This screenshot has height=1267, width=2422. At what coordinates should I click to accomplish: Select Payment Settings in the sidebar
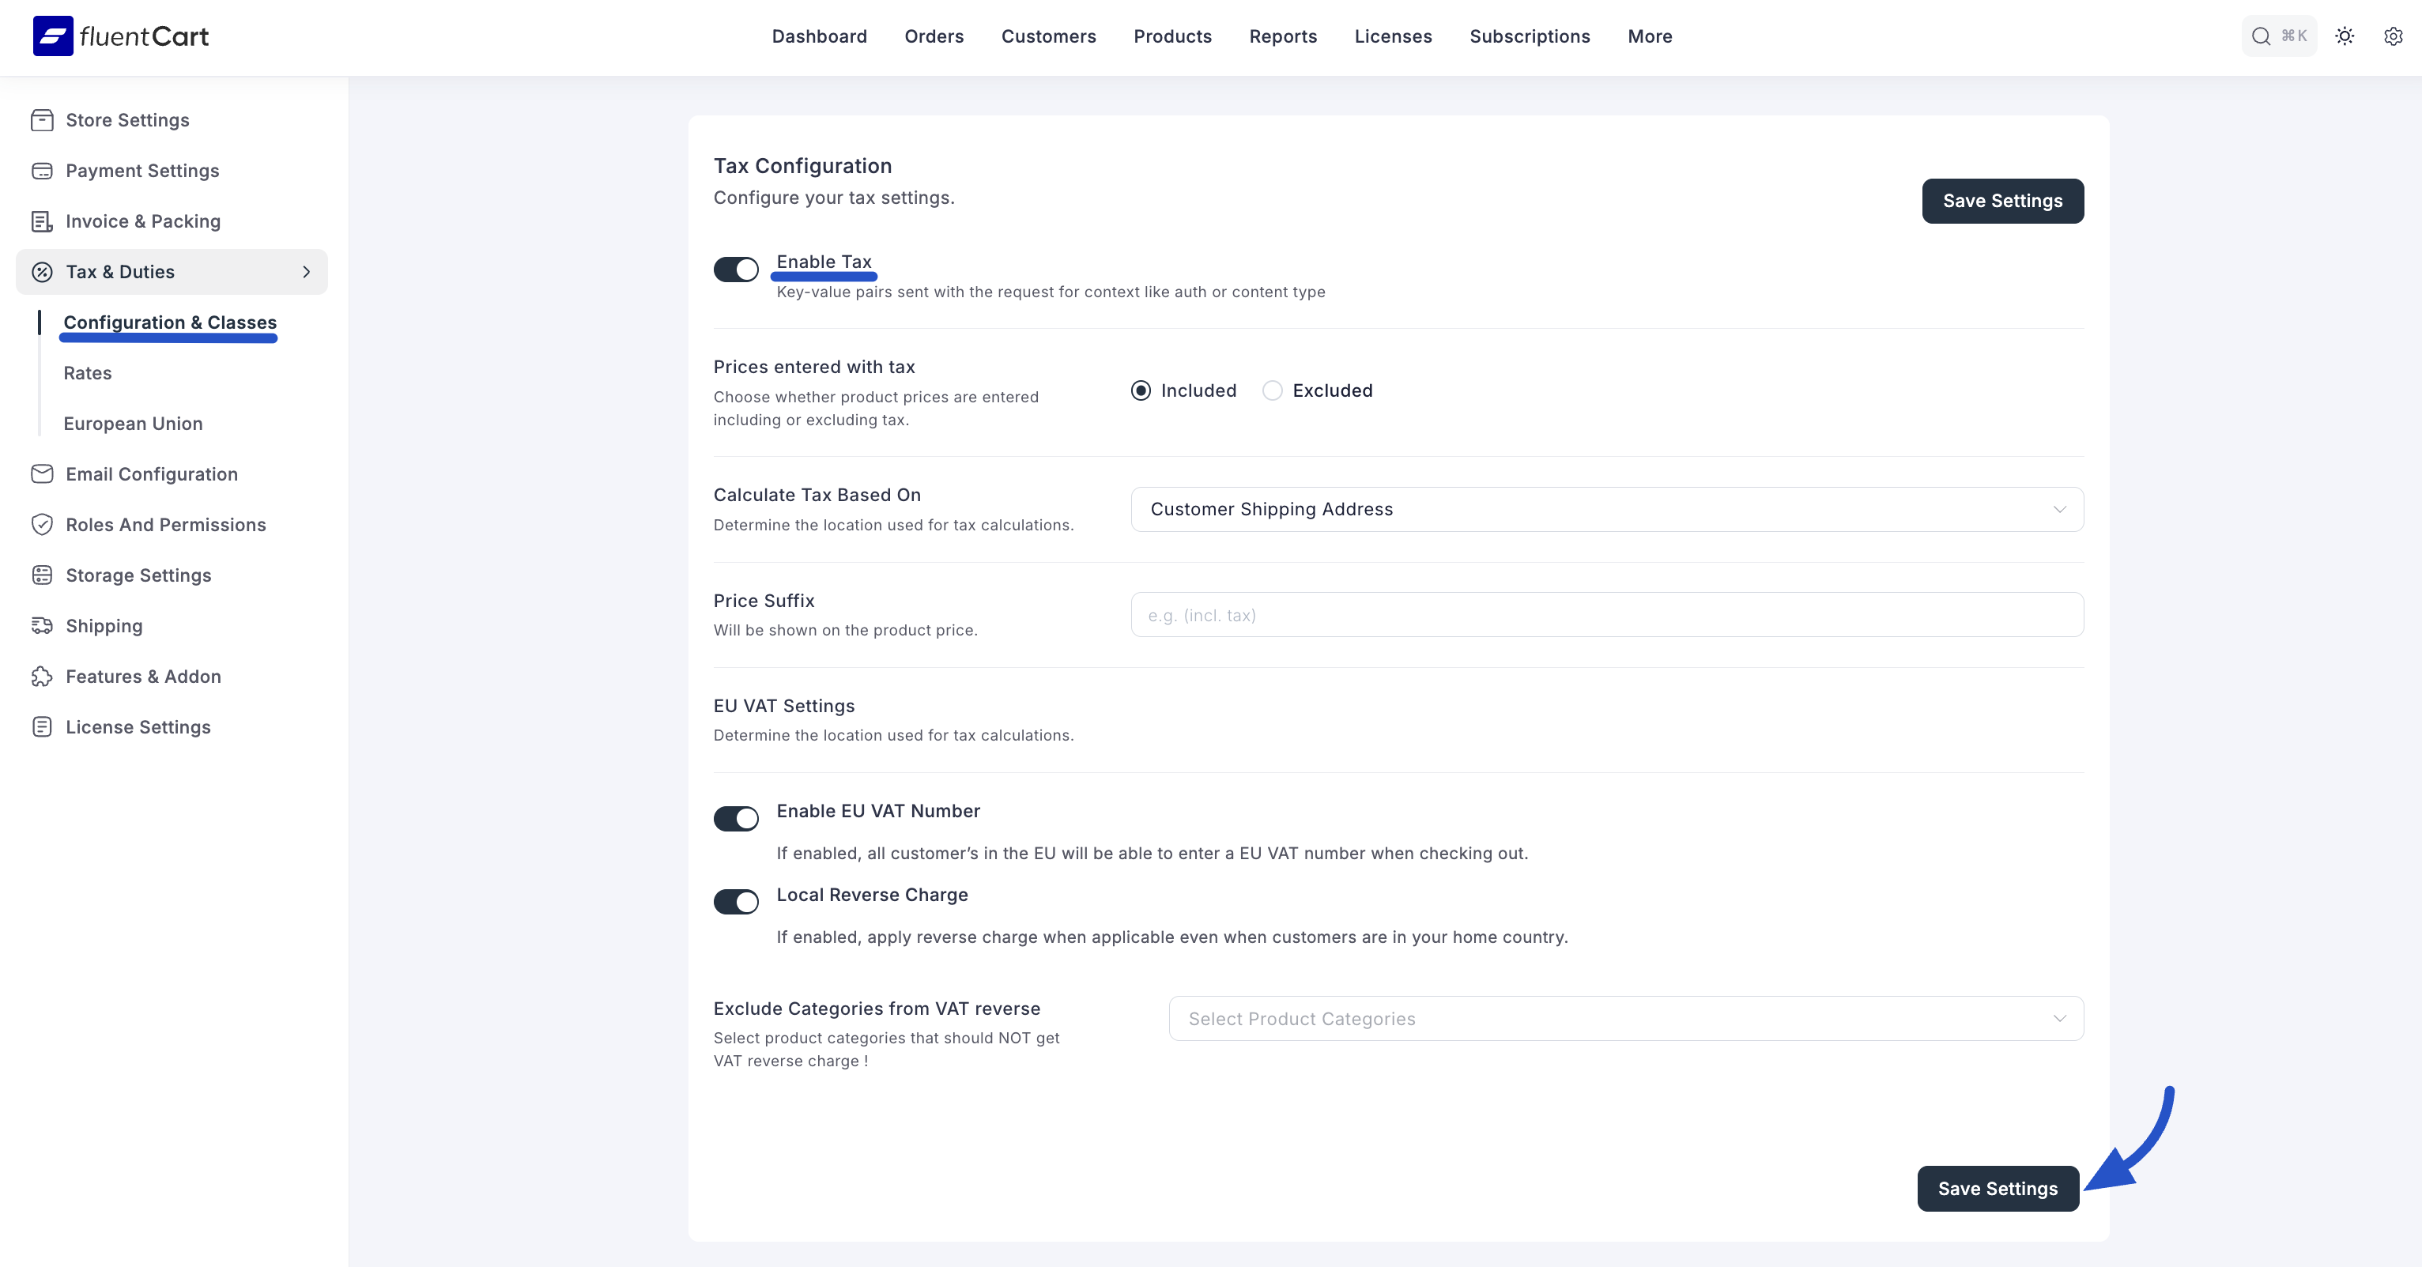[142, 170]
